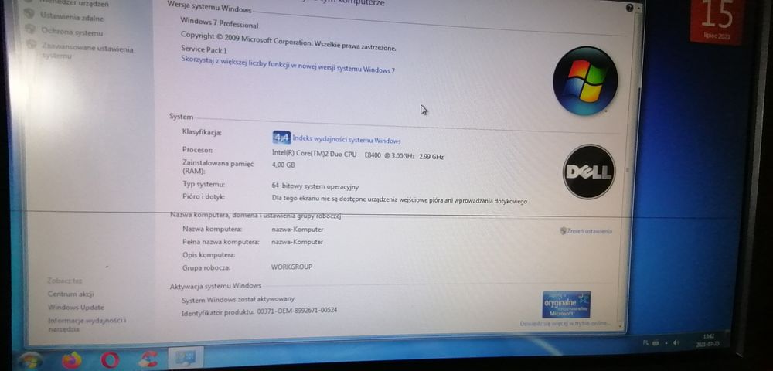Open Centrum akcji link
773x371 pixels.
(x=70, y=294)
